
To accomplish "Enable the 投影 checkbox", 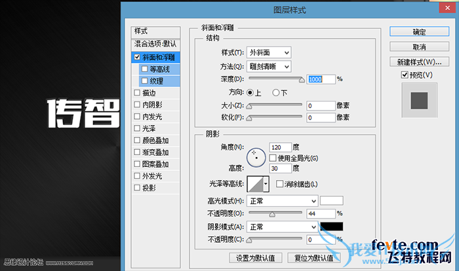I will tap(137, 188).
